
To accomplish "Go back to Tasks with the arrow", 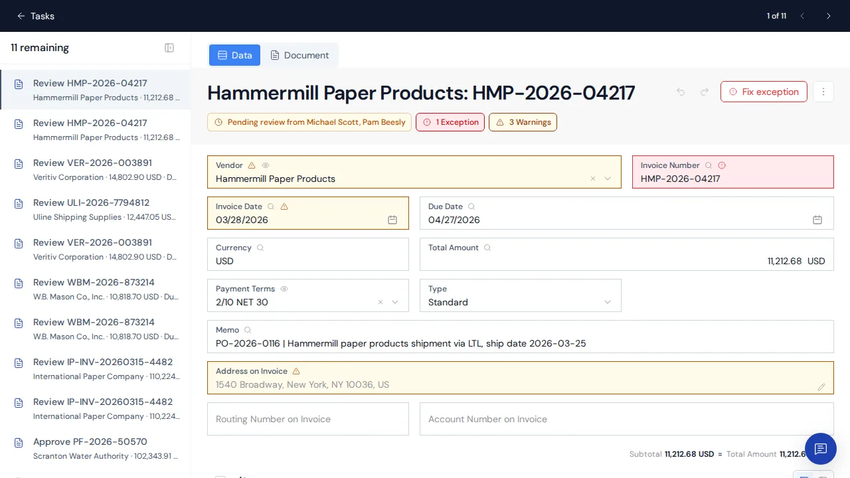I will (x=21, y=16).
